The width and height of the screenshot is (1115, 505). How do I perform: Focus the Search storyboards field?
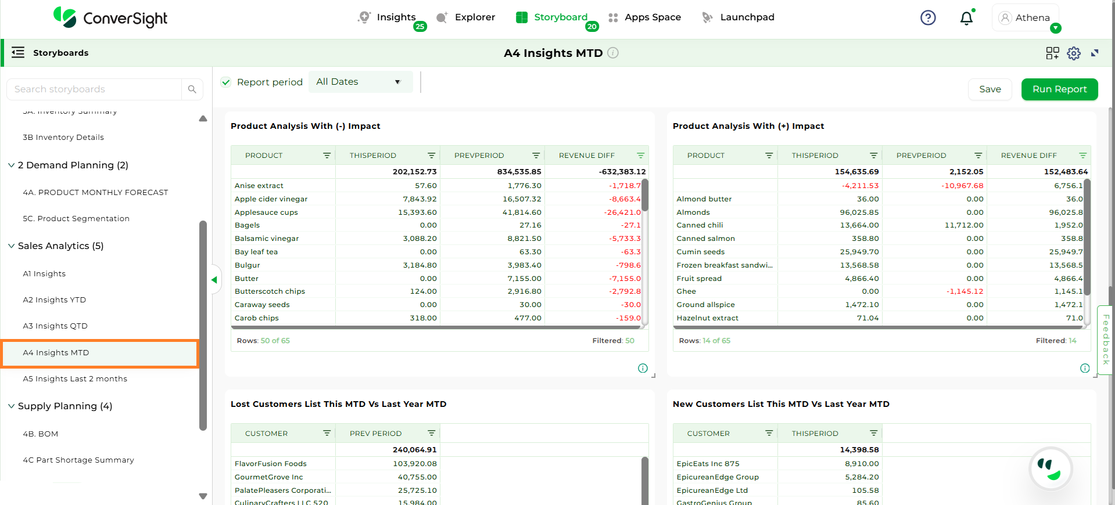pyautogui.click(x=94, y=89)
